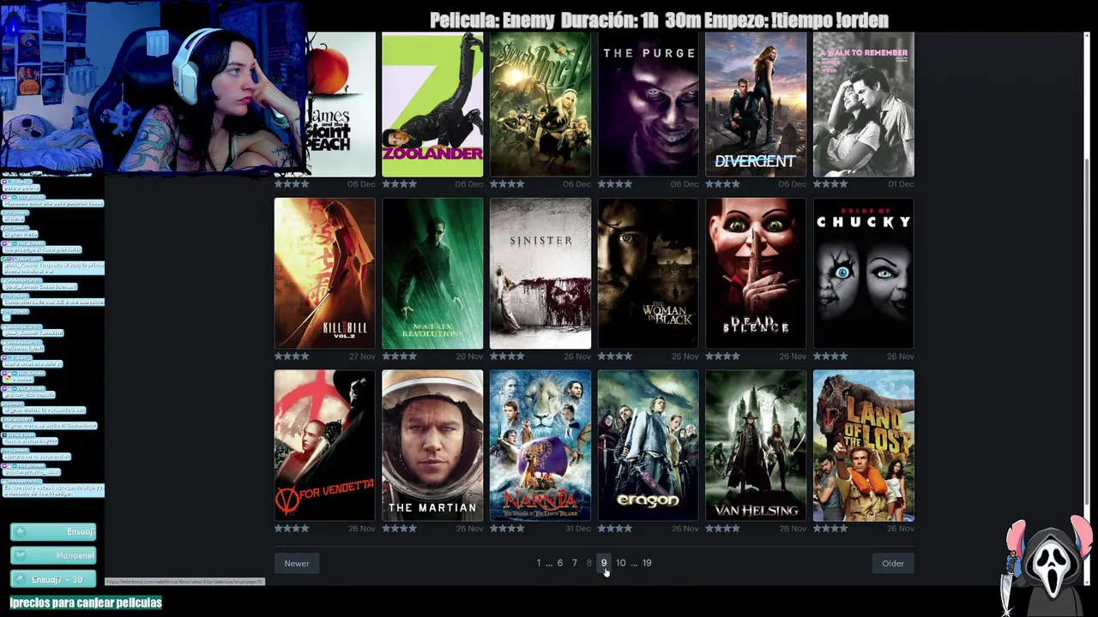Jump to page 7

[x=575, y=563]
